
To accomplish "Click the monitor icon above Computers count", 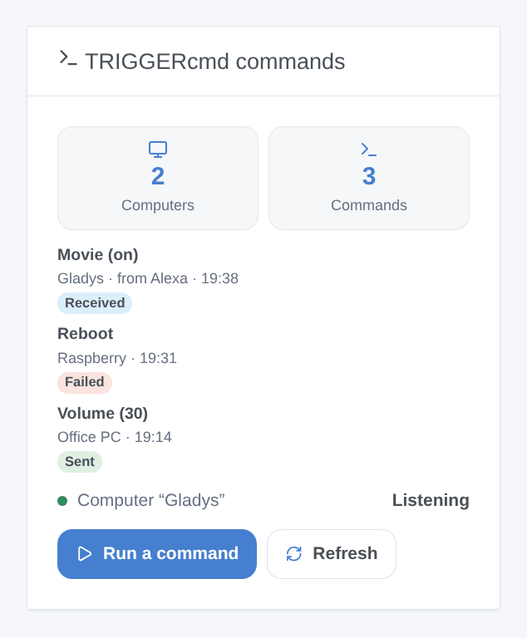I will click(158, 150).
